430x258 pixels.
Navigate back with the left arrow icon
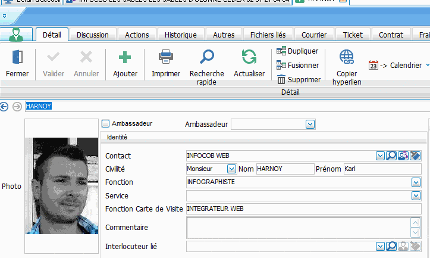point(5,107)
